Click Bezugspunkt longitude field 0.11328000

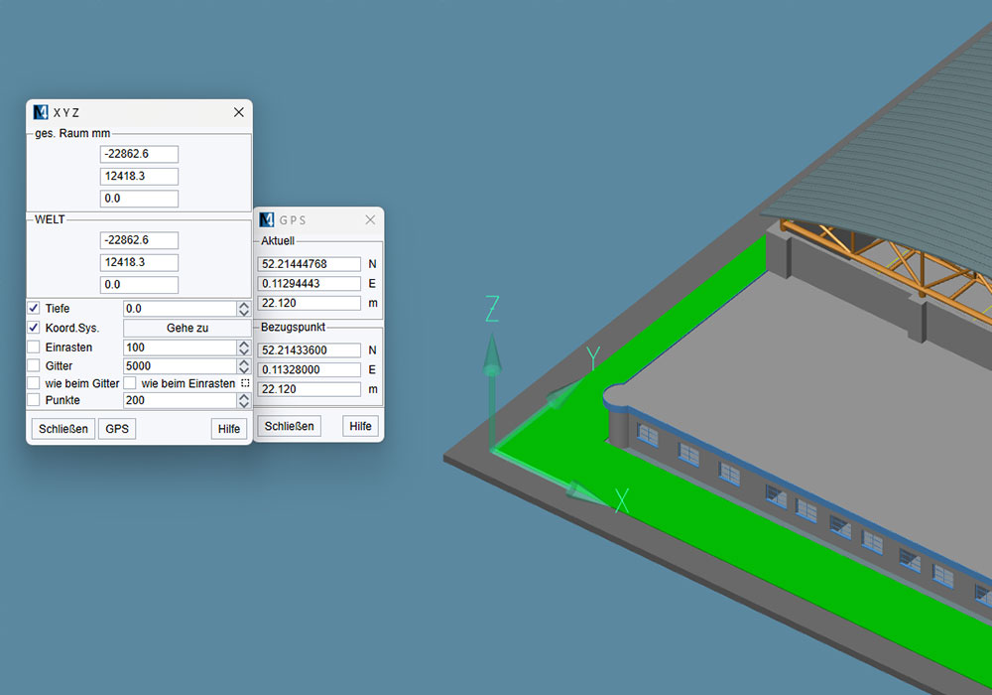(310, 369)
